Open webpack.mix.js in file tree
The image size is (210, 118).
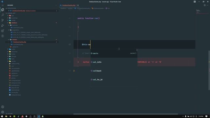(x=16, y=95)
